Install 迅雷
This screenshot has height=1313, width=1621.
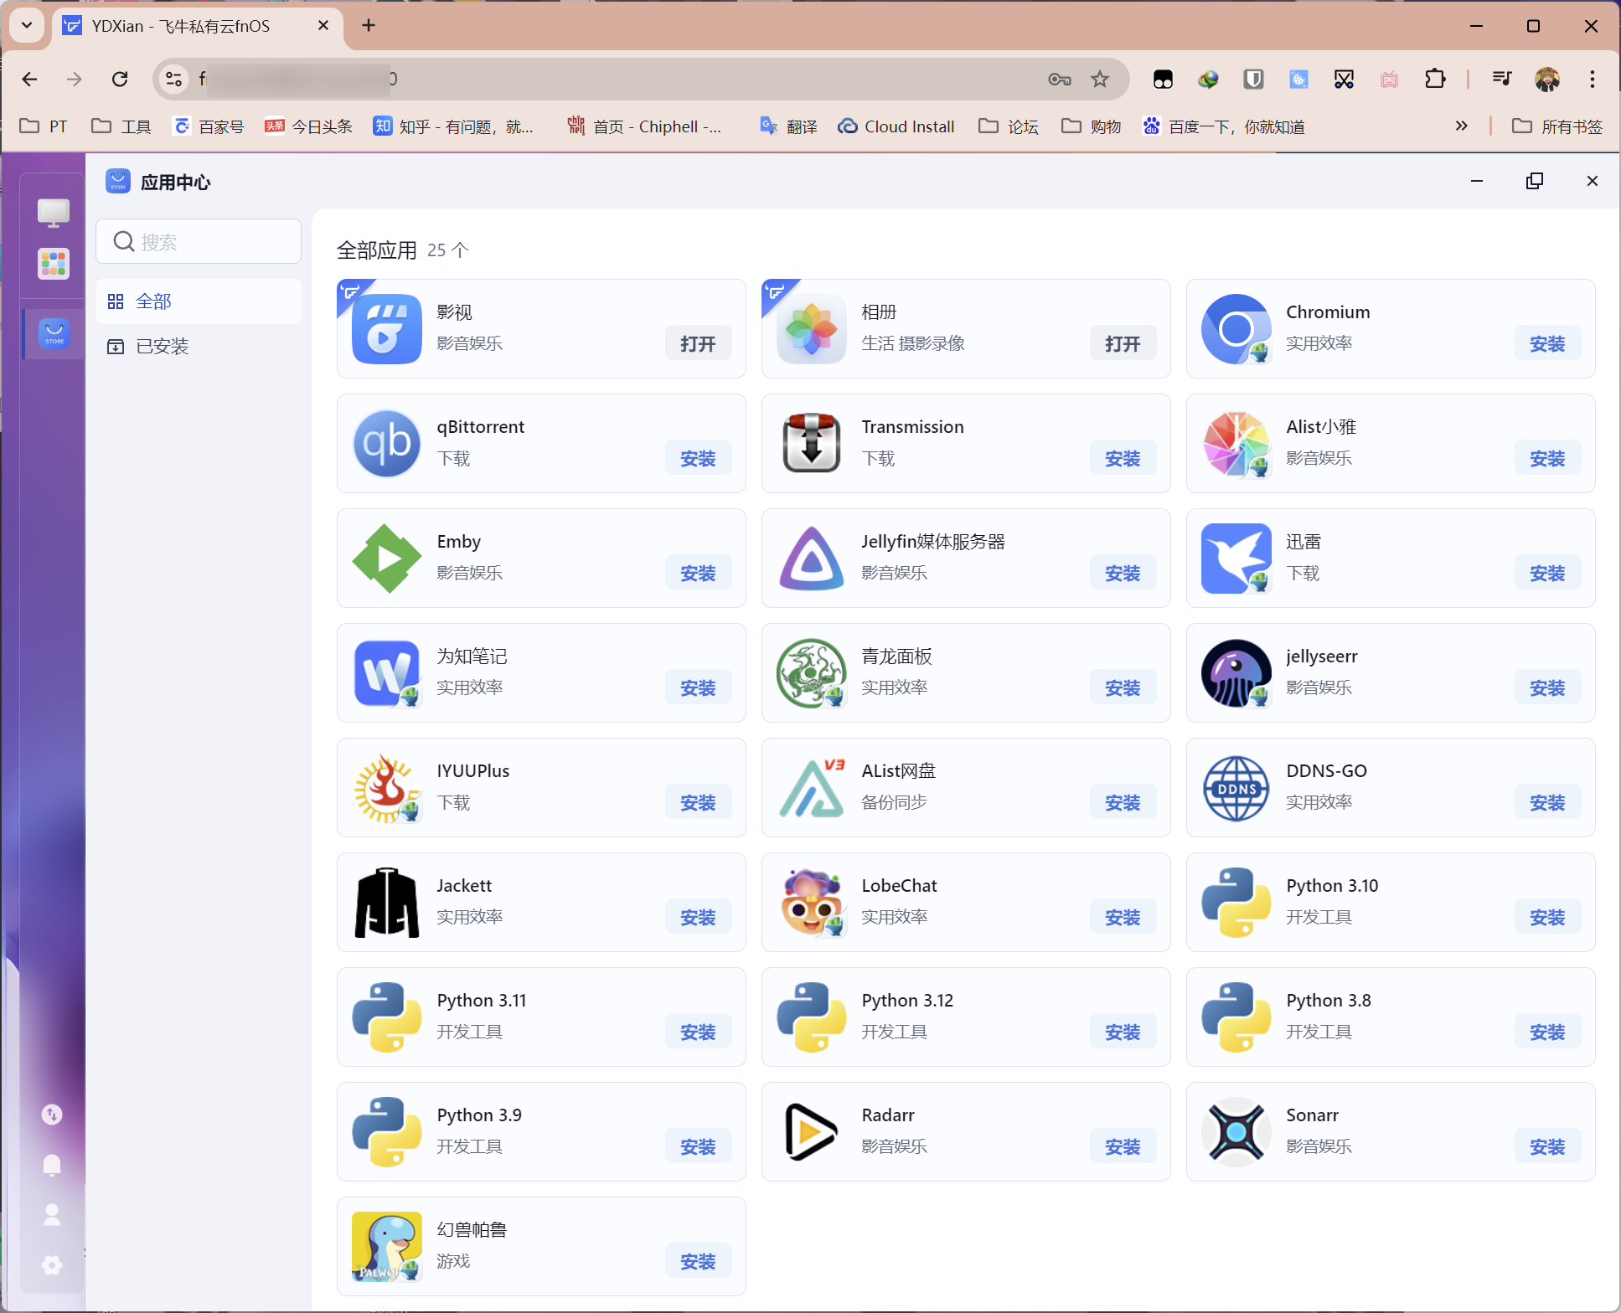pyautogui.click(x=1548, y=574)
